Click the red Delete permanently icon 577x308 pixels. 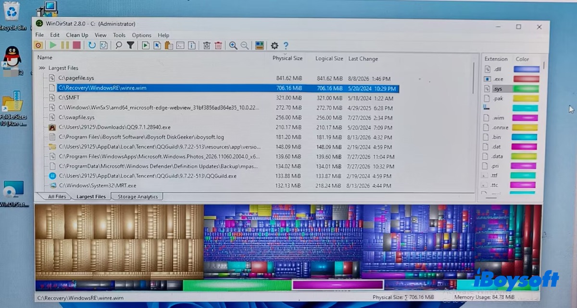218,45
